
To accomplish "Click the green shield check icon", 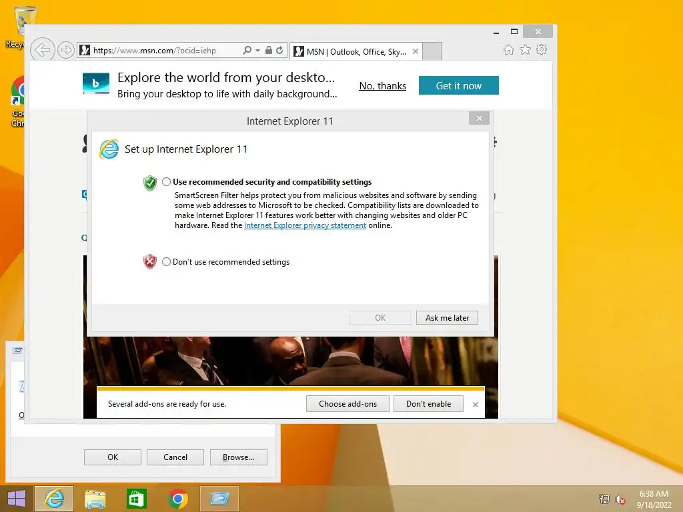I will click(x=150, y=183).
